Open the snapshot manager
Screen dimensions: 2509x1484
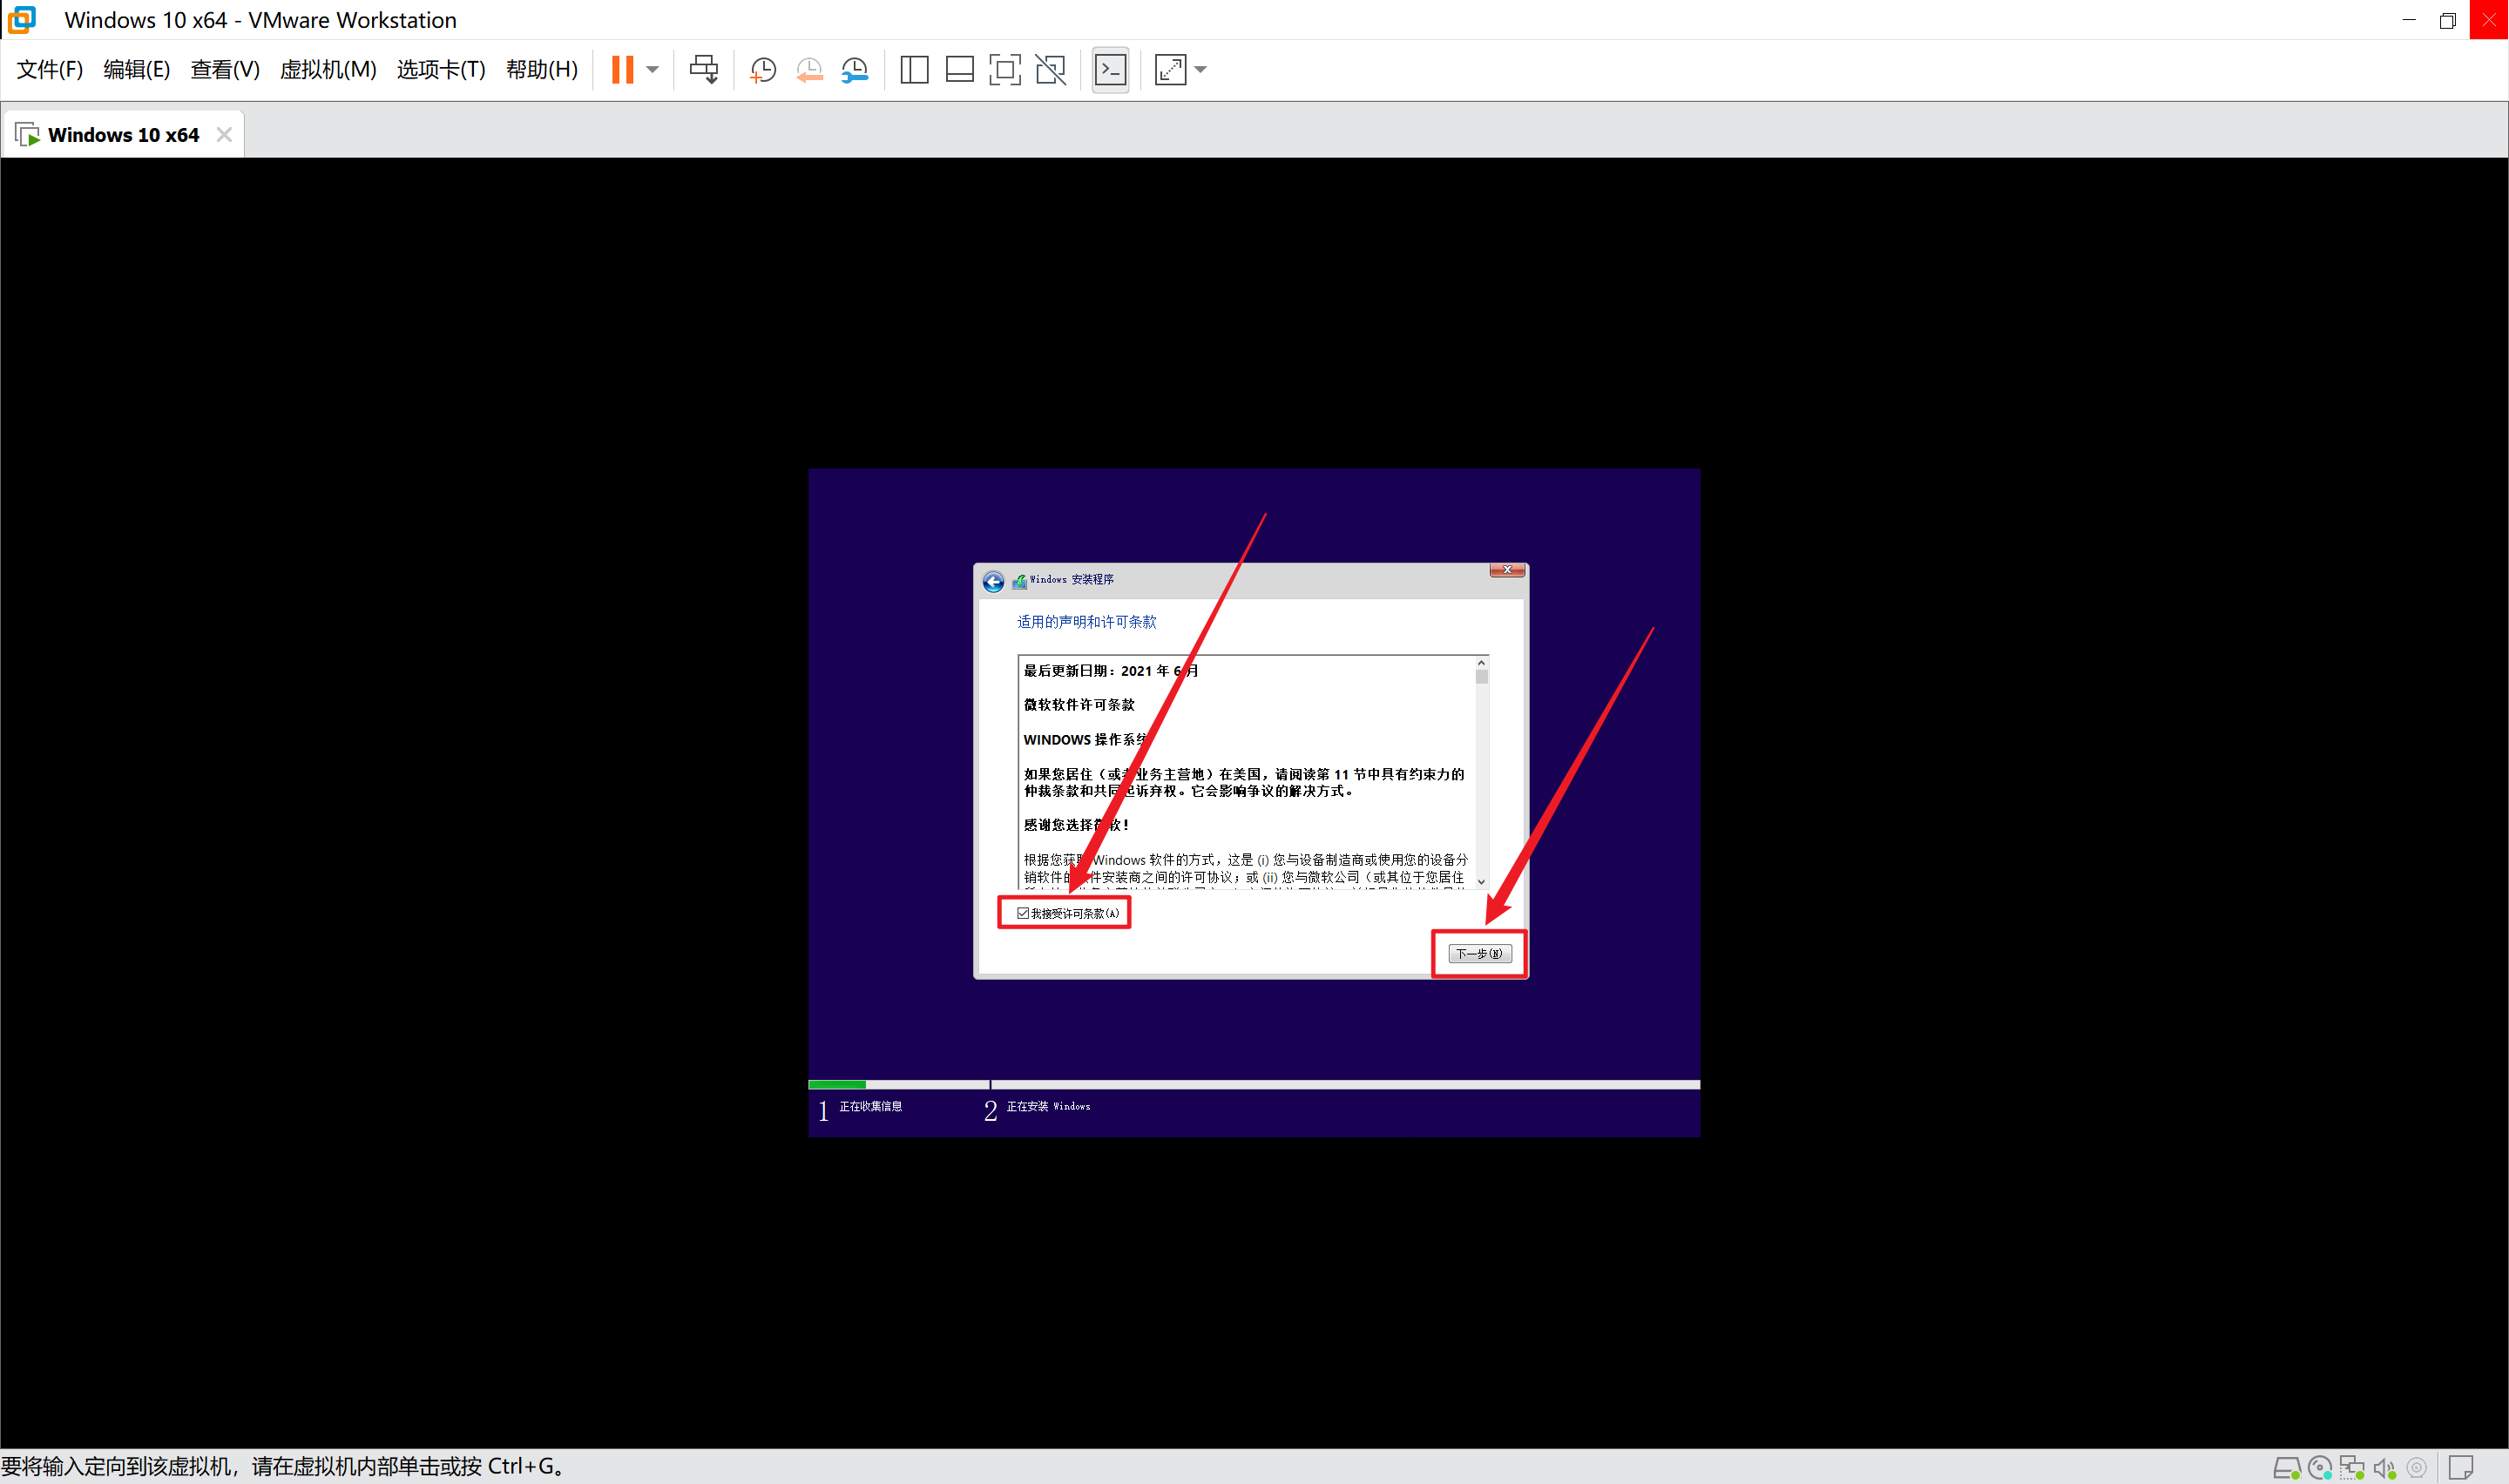tap(855, 70)
